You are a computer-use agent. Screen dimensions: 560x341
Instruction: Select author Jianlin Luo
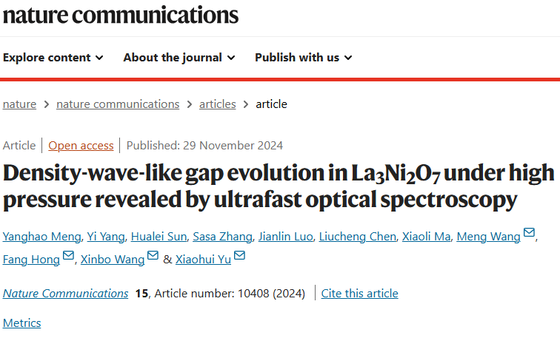(x=284, y=237)
